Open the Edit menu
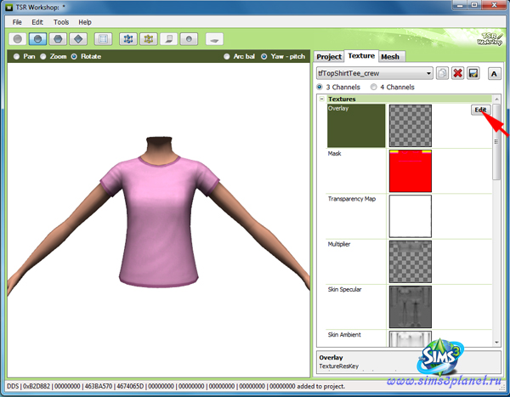Screen dimensions: 510x397 37,22
